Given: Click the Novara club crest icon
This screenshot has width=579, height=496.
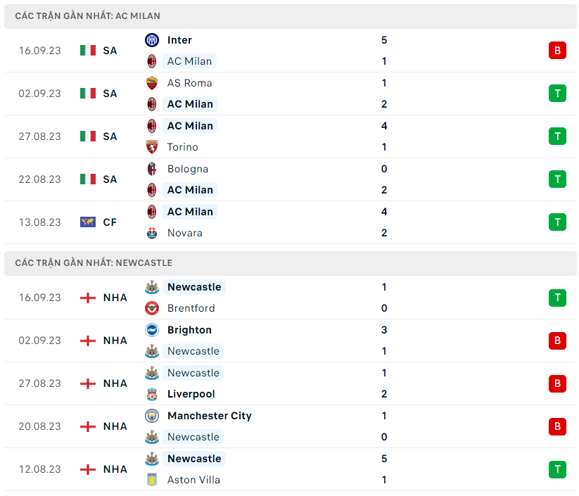Looking at the screenshot, I should pos(152,233).
